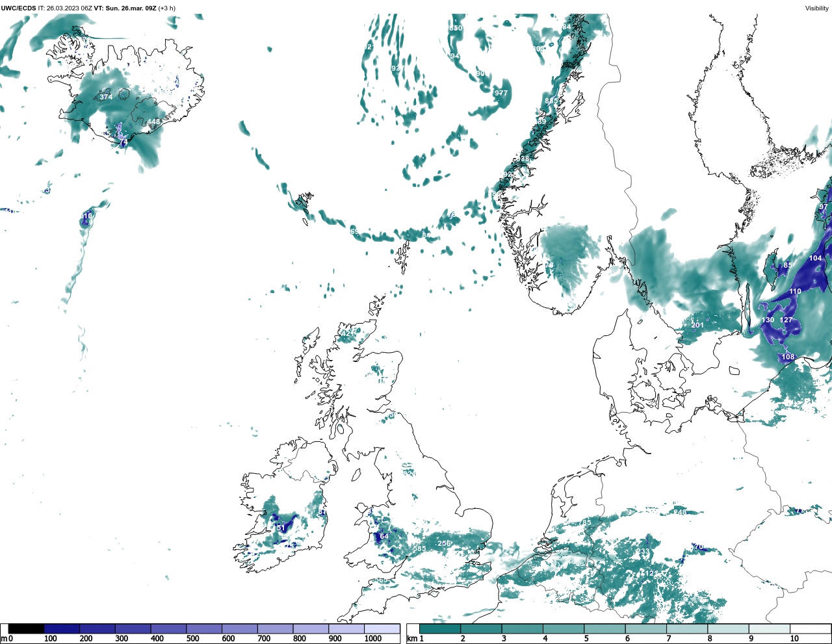Viewport: 832px width, 644px height.
Task: Click the 100–200 m dark navy legend swatch
Action: [62, 628]
